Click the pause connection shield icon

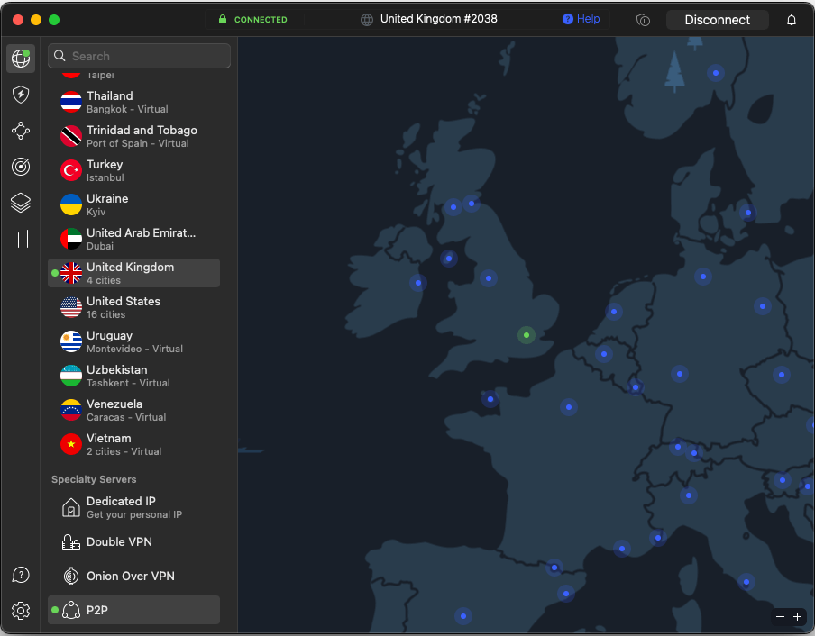pos(643,20)
